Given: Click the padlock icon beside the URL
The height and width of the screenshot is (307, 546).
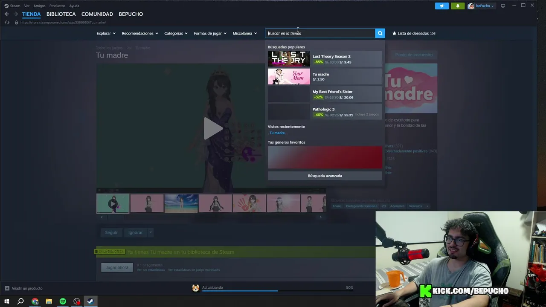Looking at the screenshot, I should pos(16,22).
